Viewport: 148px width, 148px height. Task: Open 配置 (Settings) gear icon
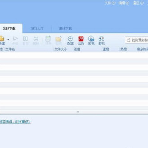point(70,39)
